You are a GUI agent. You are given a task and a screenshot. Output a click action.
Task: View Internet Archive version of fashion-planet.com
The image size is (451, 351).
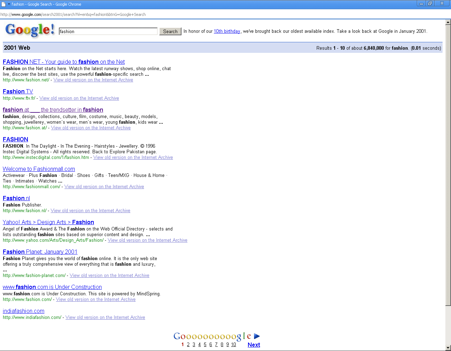pos(110,276)
